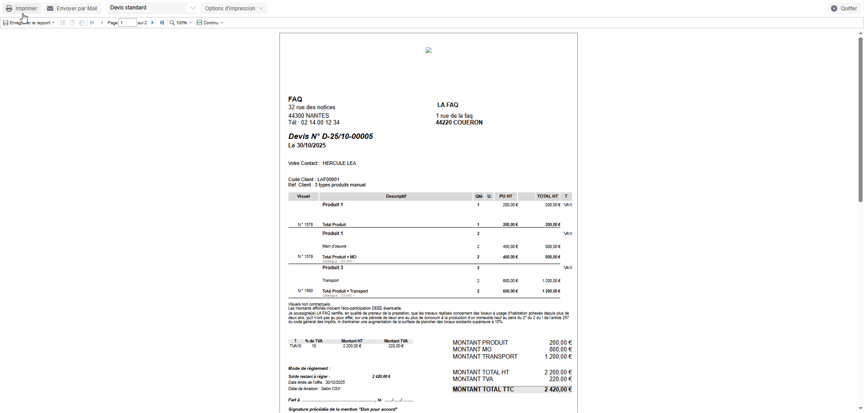Screen dimensions: 864x413
Task: Click the envelope icon in Envoyer par Mail
Action: tap(50, 9)
